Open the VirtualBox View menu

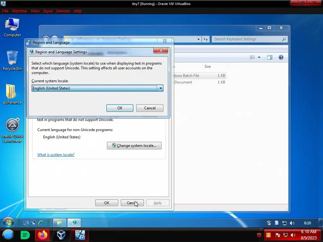tap(35, 11)
